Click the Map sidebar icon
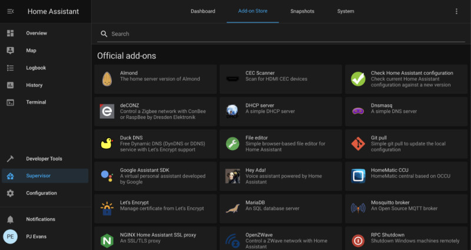 pyautogui.click(x=10, y=51)
